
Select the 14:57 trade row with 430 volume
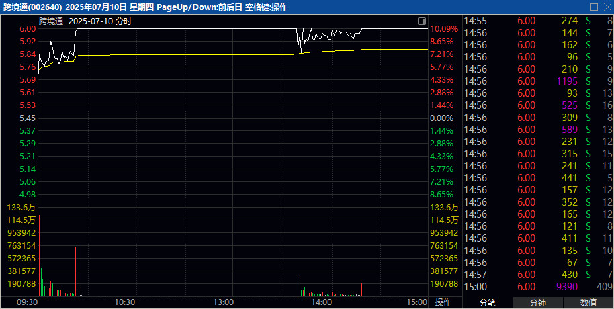[537, 275]
